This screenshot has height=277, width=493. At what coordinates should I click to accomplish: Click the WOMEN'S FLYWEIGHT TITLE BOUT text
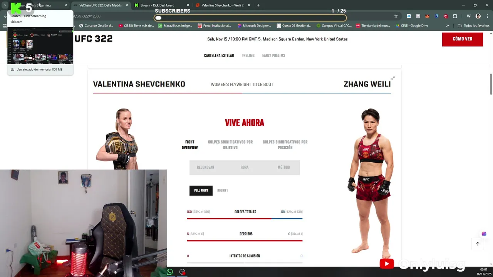(x=242, y=85)
